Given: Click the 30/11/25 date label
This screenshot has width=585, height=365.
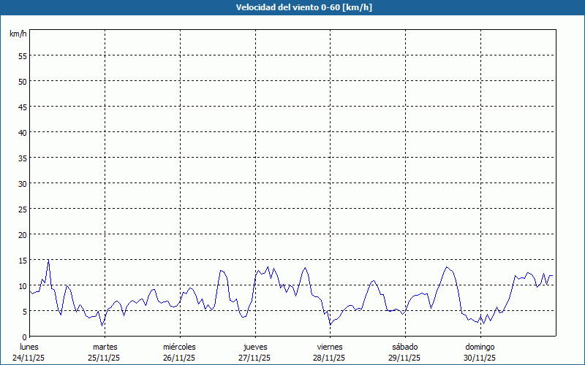Looking at the screenshot, I should 480,358.
